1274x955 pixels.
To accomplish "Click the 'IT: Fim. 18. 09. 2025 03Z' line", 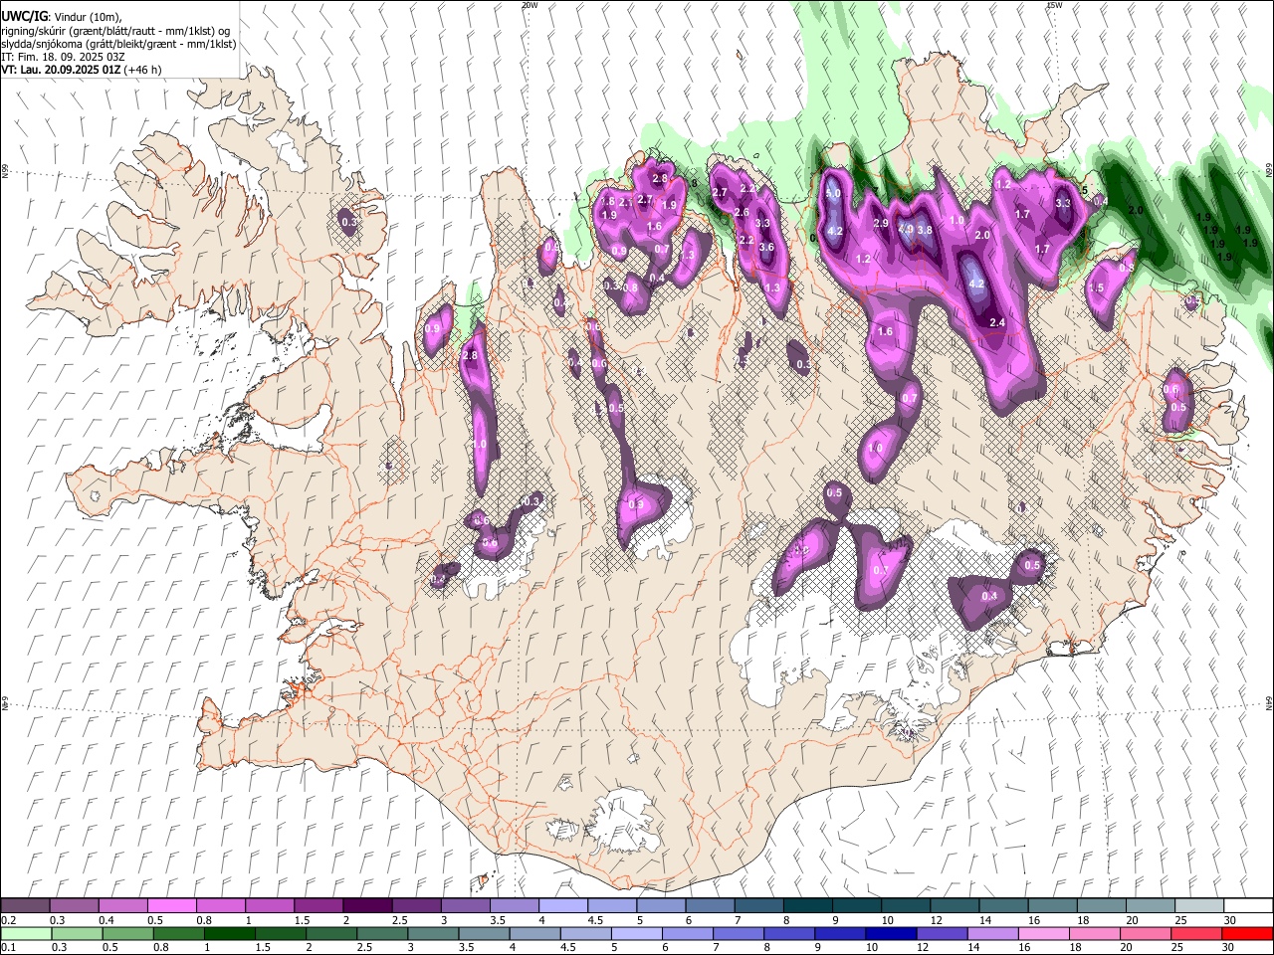I will click(62, 57).
